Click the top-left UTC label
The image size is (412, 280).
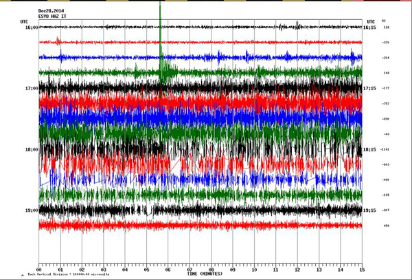25,22
